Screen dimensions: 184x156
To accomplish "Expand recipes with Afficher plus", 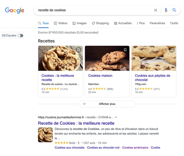I will pyautogui.click(x=107, y=104).
